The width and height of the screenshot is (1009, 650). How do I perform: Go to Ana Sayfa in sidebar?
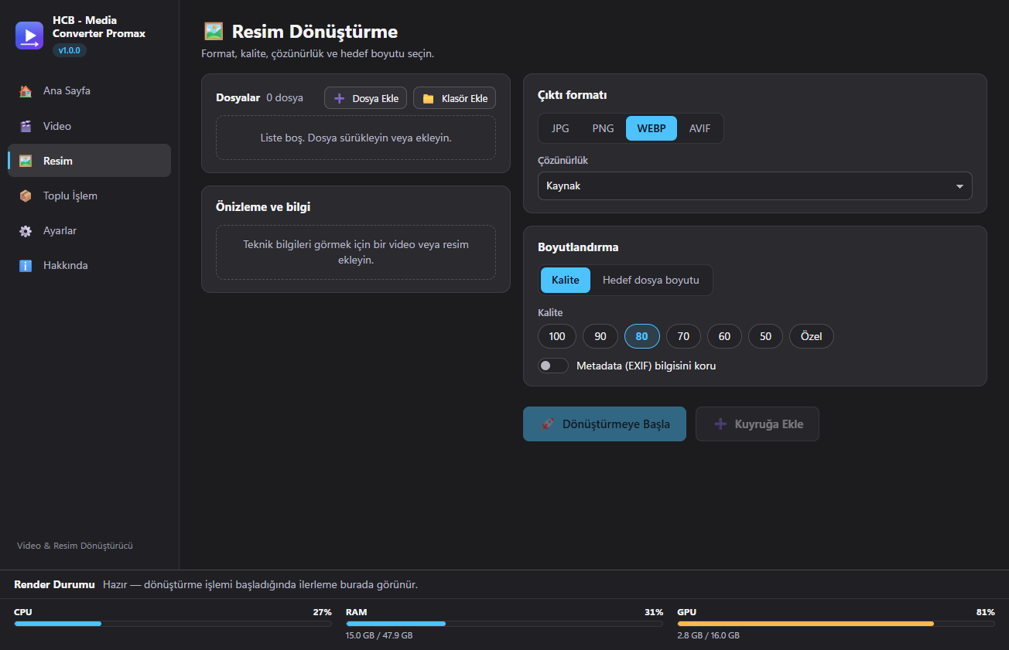click(89, 91)
